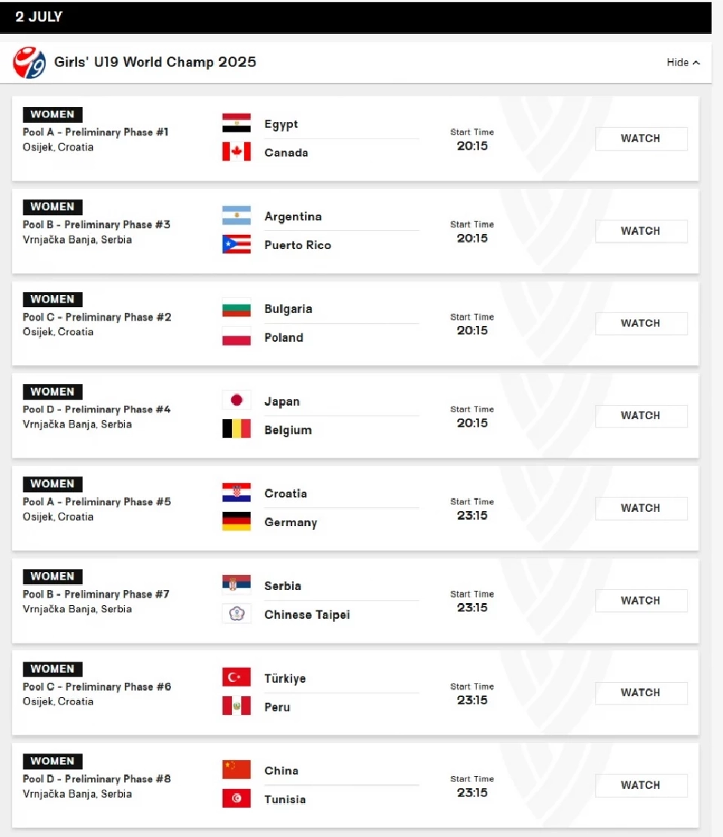Select the China flag icon
Screen dimensions: 723x837
click(236, 767)
